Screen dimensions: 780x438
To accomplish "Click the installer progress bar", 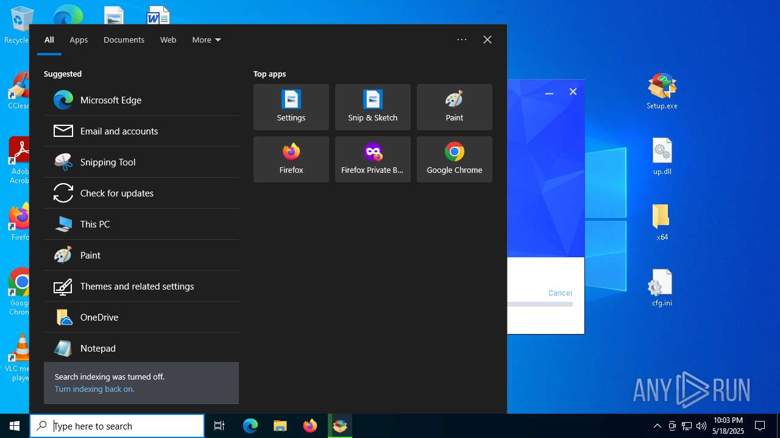I will tap(540, 304).
